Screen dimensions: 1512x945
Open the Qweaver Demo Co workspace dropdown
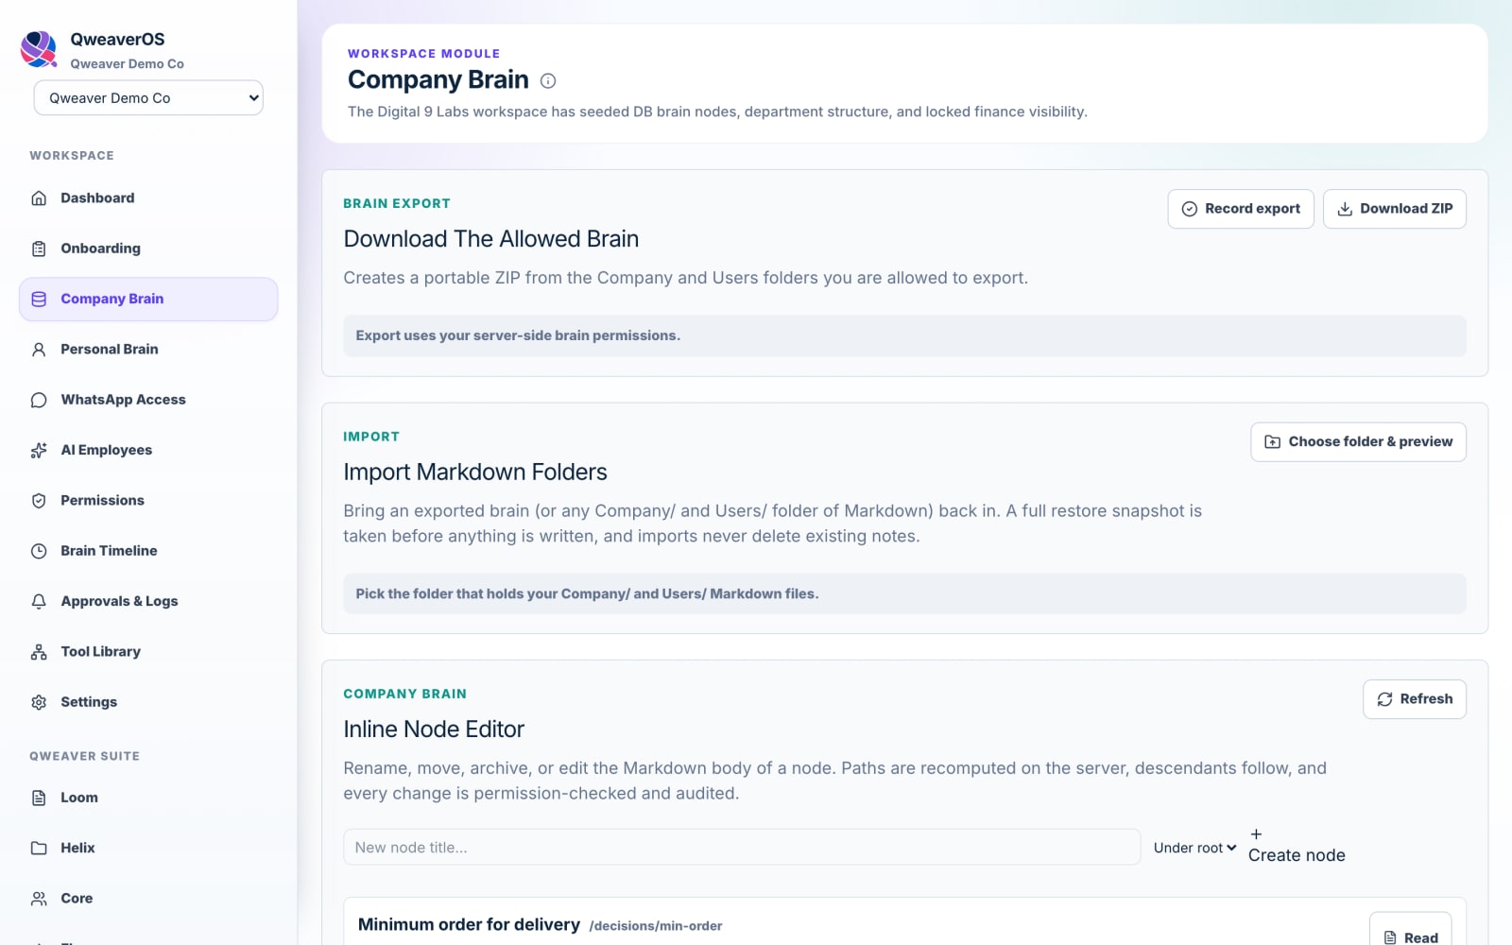coord(148,97)
